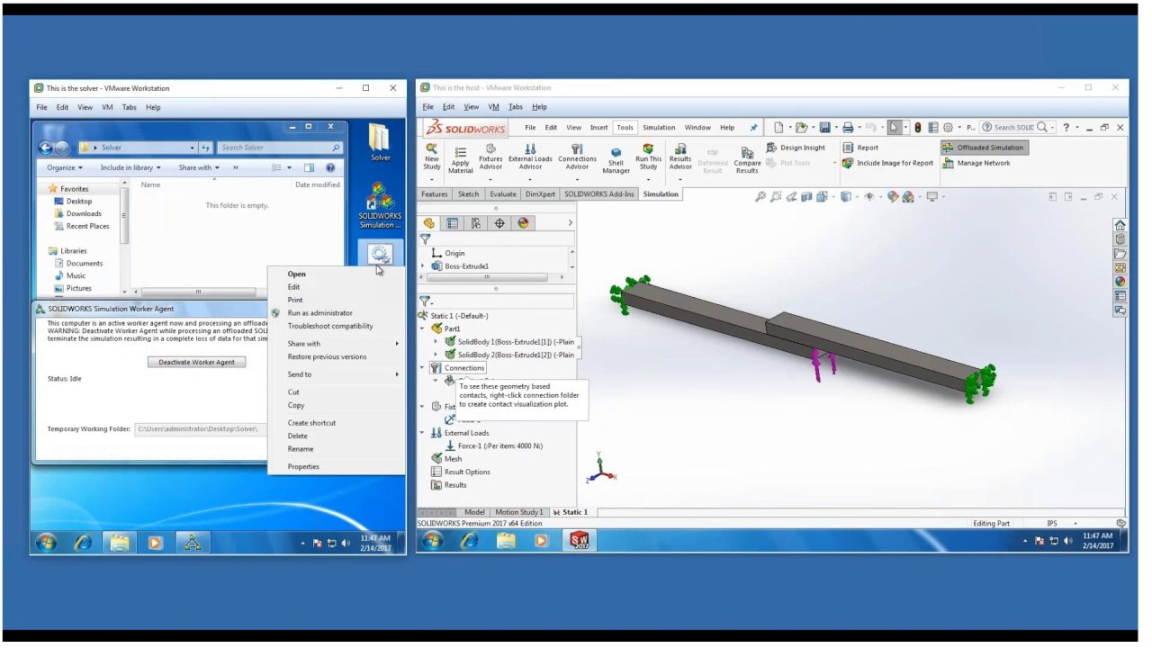Open Share with dropdown in explorer toolbar
The height and width of the screenshot is (648, 1152).
pos(198,167)
